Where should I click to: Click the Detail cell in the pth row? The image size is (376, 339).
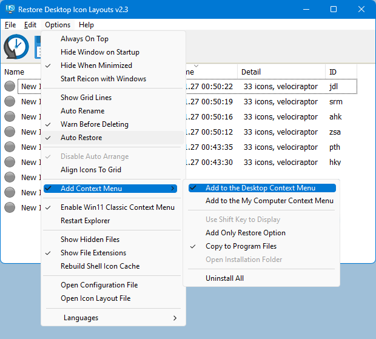[281, 147]
